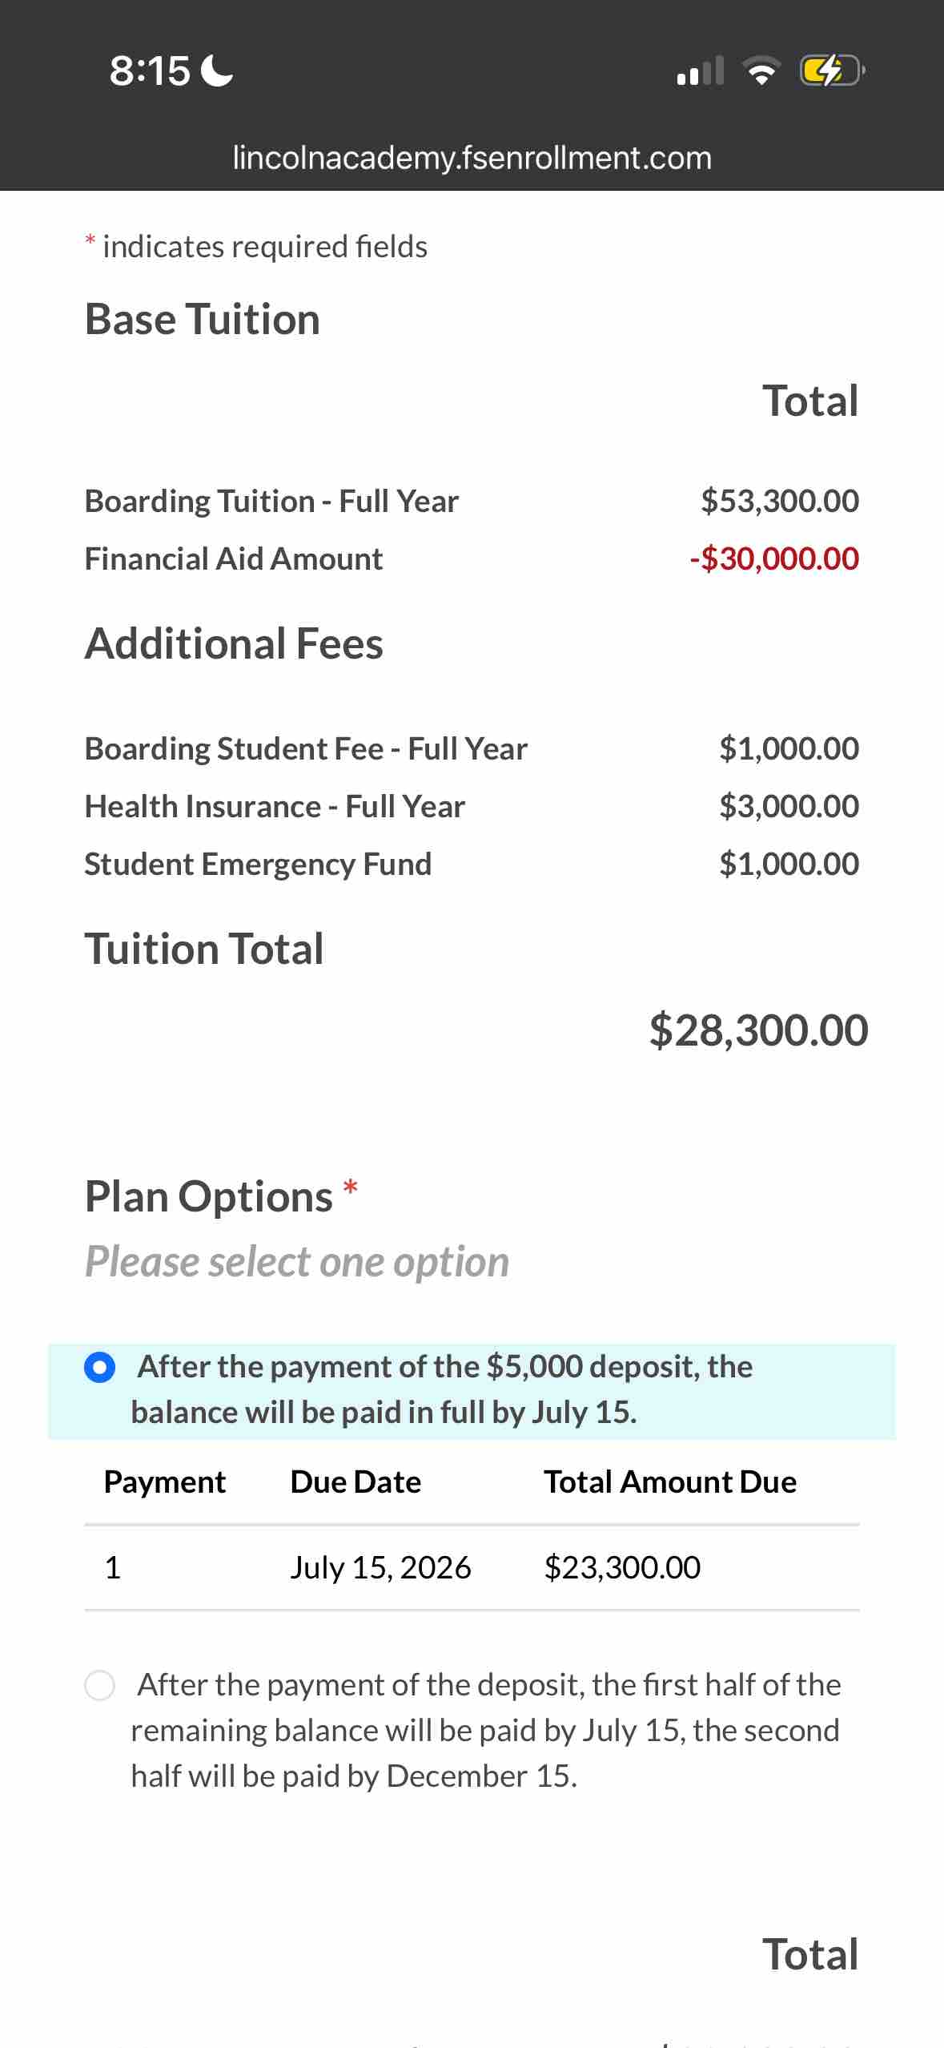
Task: Tap the Student Emergency Fund row
Action: click(472, 865)
